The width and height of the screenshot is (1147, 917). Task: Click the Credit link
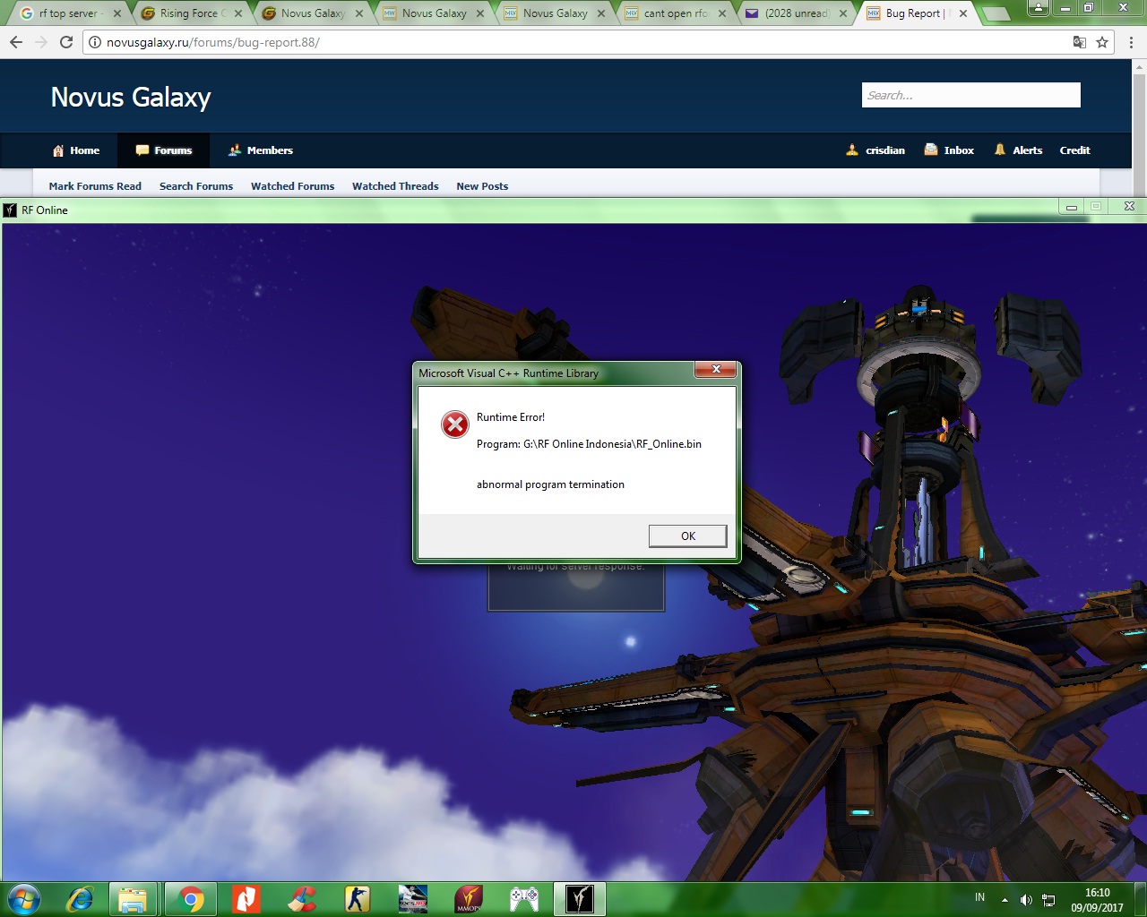[1074, 150]
